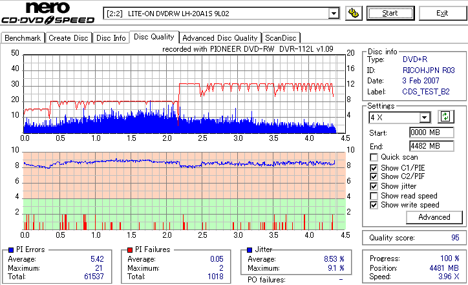Uncheck Show jitter option
This screenshot has width=468, height=285.
click(x=374, y=186)
